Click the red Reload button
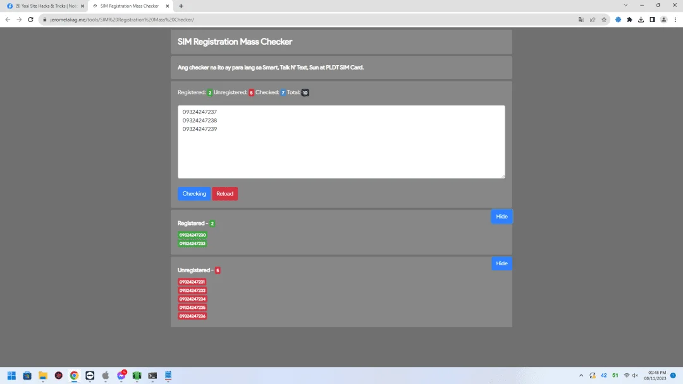Viewport: 683px width, 384px height. click(x=225, y=193)
